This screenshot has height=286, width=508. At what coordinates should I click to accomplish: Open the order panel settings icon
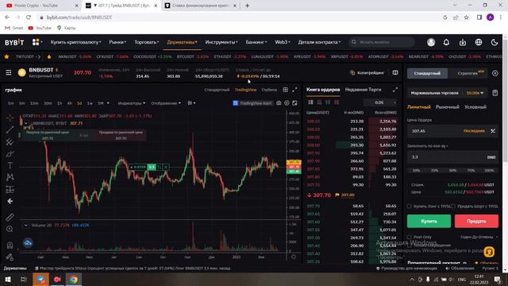tap(495, 74)
